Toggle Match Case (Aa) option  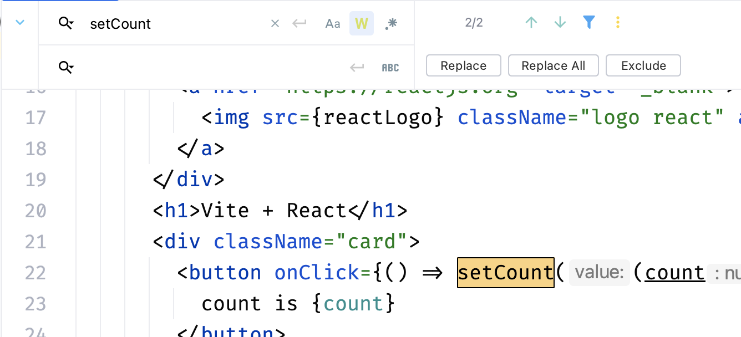pos(332,23)
